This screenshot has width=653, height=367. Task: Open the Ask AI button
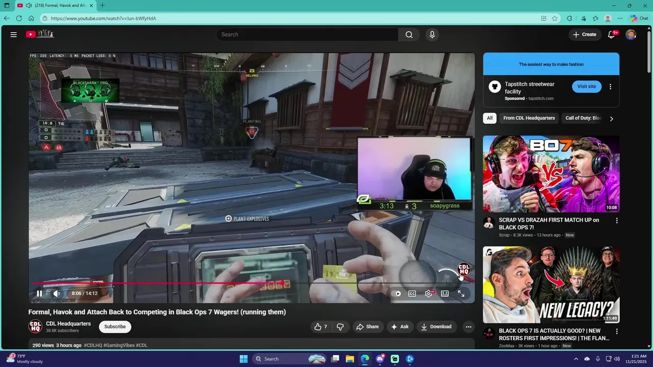tap(399, 327)
